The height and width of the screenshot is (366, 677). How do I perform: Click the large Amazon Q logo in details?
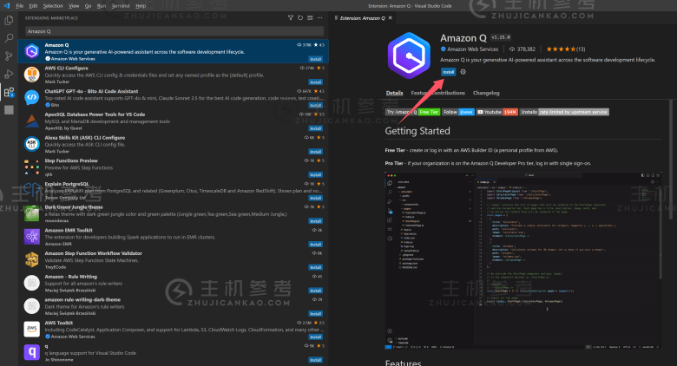(409, 56)
